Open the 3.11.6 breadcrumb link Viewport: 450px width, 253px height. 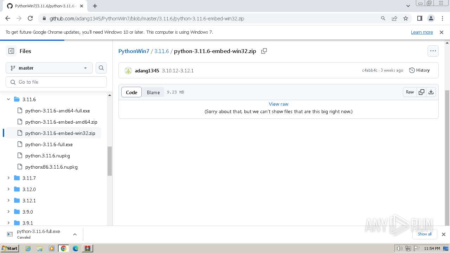click(x=162, y=51)
